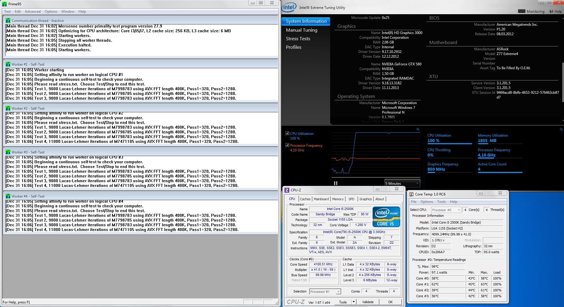The image size is (564, 307).
Task: Click the Power 97.1 watts reading
Action: (x=448, y=272)
